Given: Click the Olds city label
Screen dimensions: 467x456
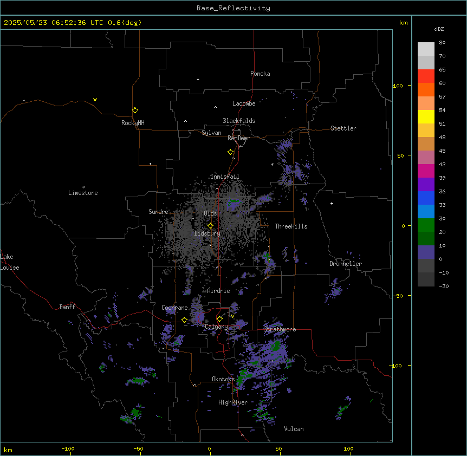Looking at the screenshot, I should [210, 213].
